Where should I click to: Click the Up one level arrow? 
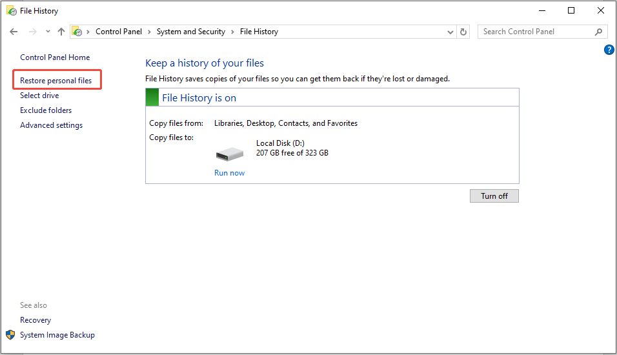pos(61,32)
